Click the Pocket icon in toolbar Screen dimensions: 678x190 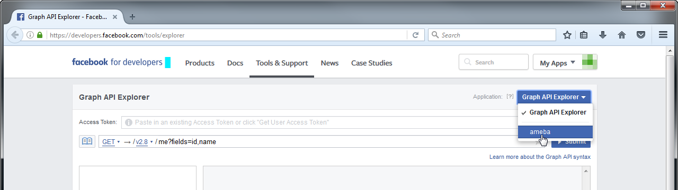(x=641, y=35)
